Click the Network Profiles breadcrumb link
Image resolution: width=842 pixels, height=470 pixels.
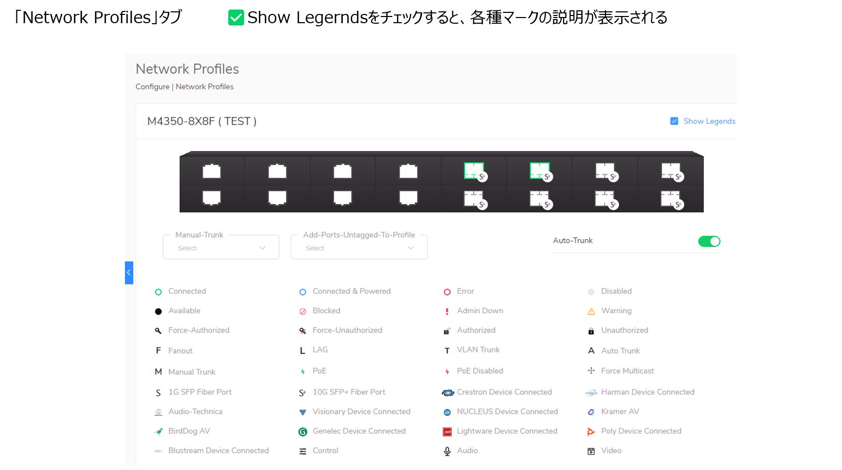[x=204, y=87]
